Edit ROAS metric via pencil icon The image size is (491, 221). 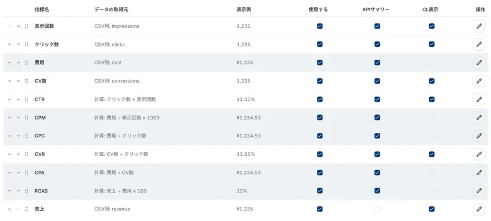(x=479, y=191)
